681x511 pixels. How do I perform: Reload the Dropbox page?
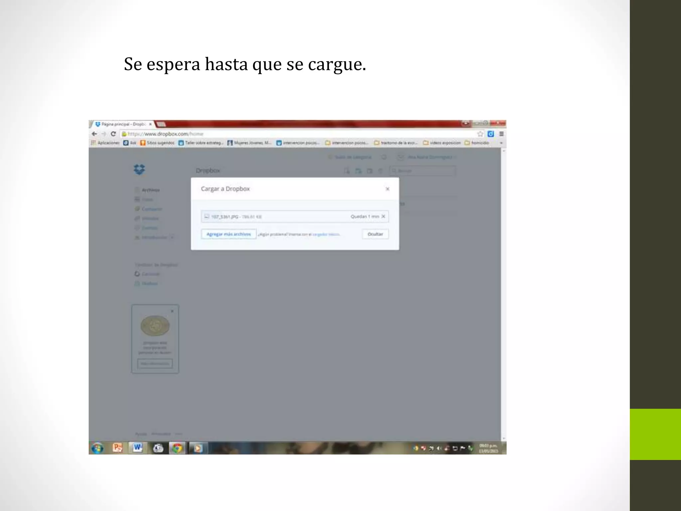coord(113,134)
